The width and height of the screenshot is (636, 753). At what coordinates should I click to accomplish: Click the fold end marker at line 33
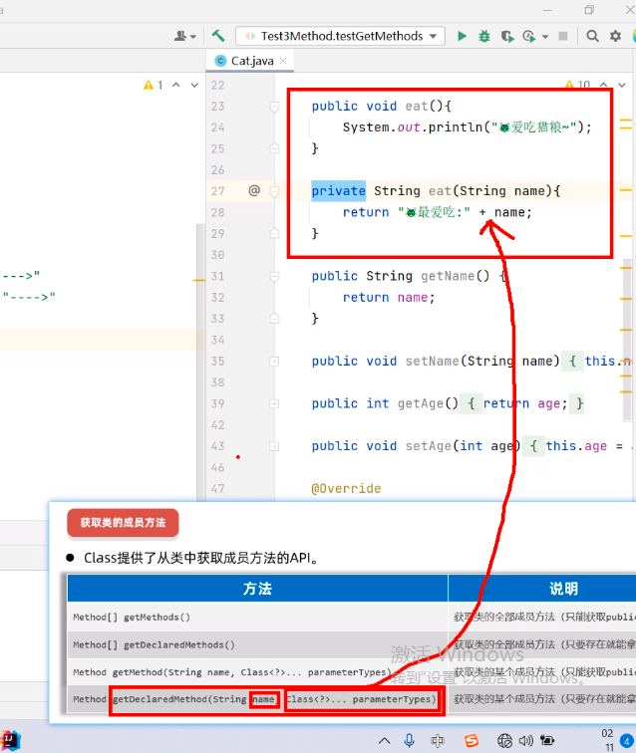tap(274, 319)
